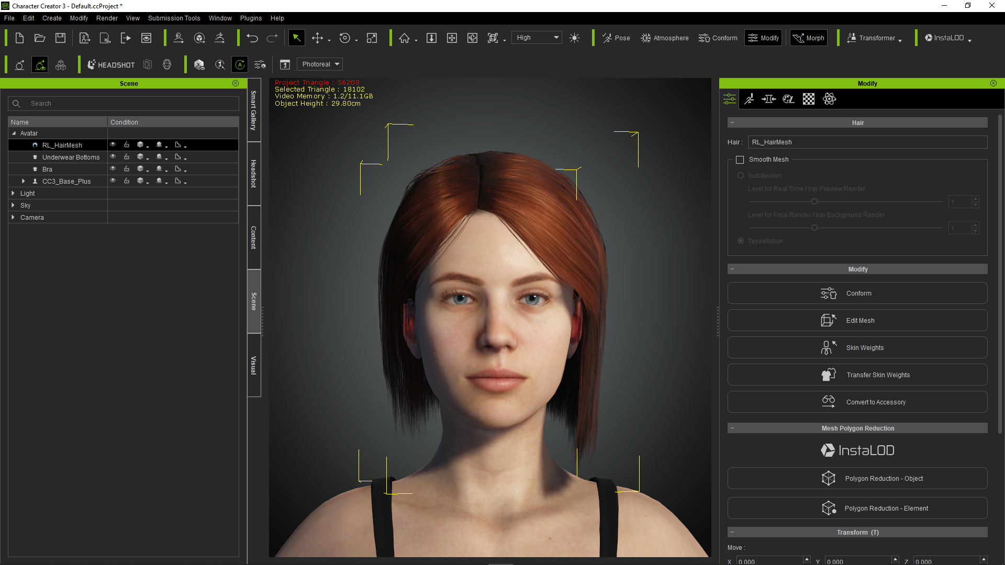The image size is (1005, 565).
Task: Hide RL_HairMesh using its eye icon
Action: click(113, 144)
